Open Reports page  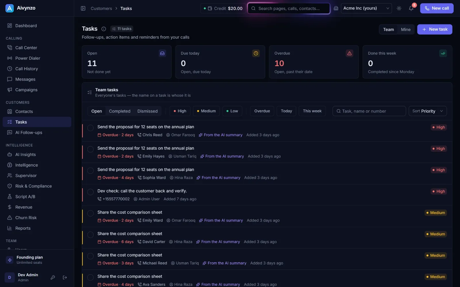click(37, 228)
